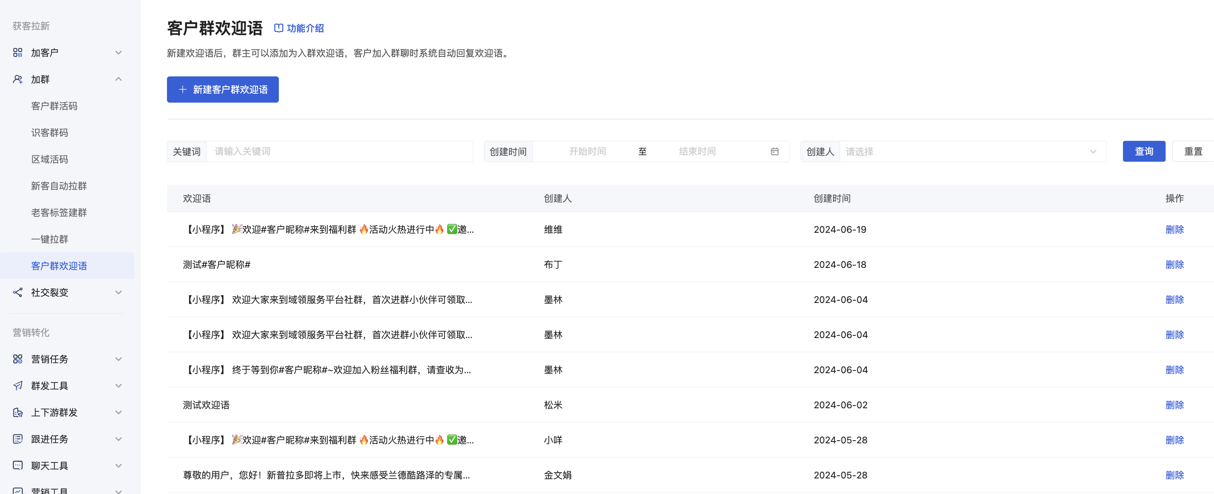Click the 加群 people icon
The image size is (1214, 494).
pyautogui.click(x=18, y=79)
